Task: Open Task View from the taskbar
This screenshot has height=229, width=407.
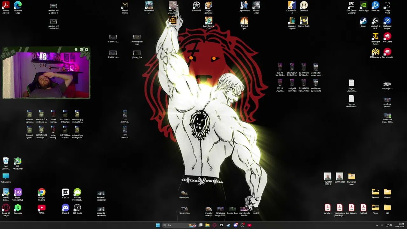Action: (201, 225)
